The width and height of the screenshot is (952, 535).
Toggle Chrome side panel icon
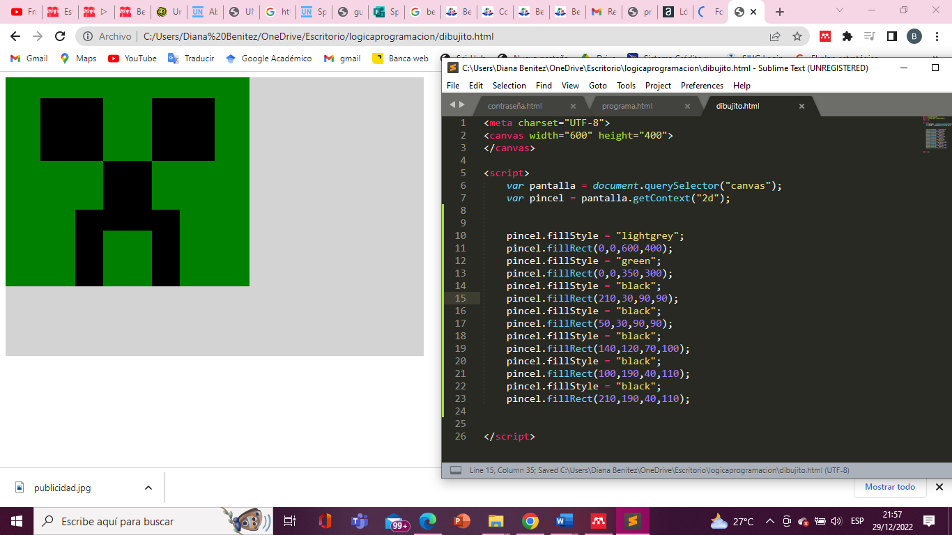(x=891, y=36)
